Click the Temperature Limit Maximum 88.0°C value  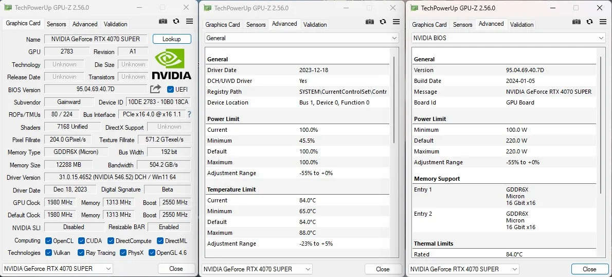point(308,232)
